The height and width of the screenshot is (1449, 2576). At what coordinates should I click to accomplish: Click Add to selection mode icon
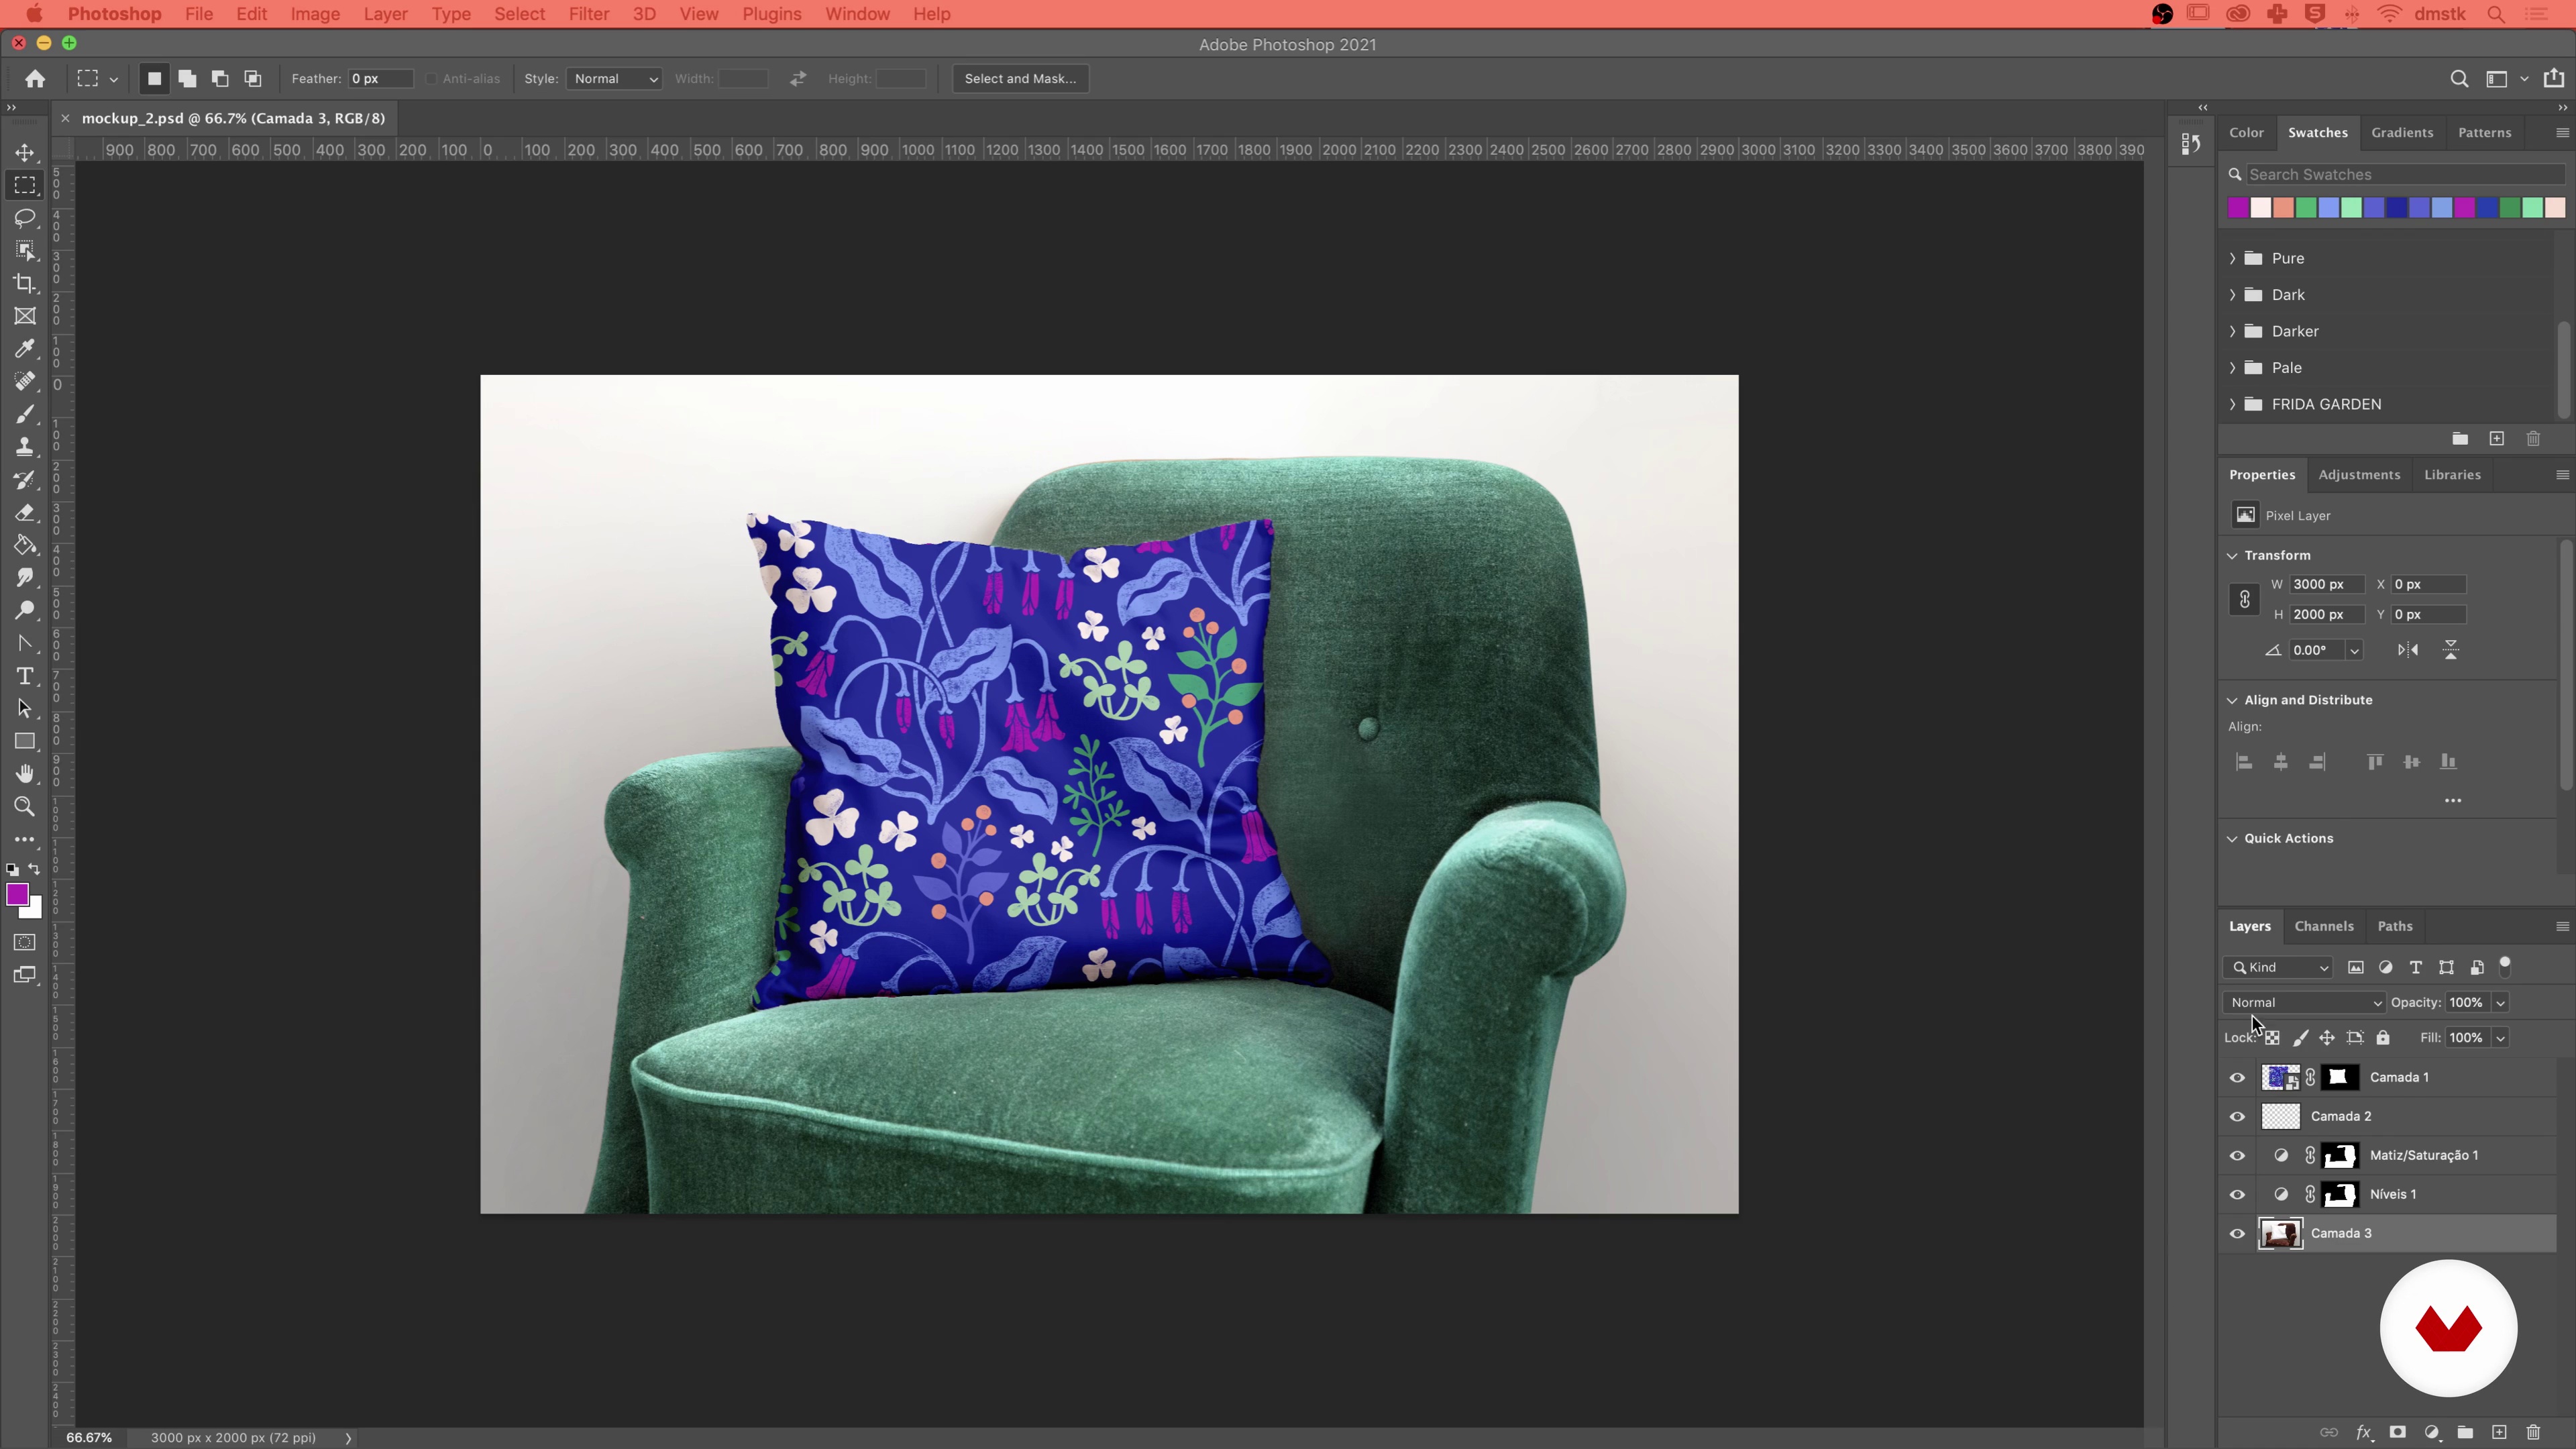click(x=187, y=79)
